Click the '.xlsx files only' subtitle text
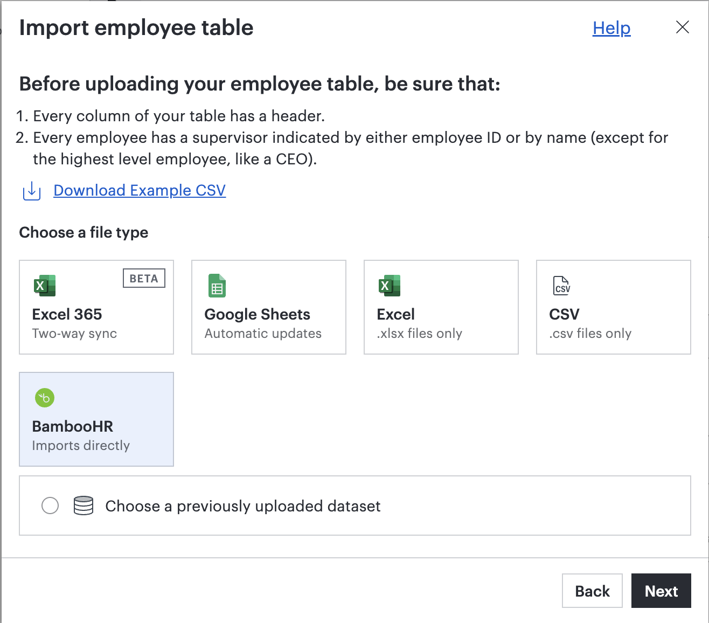This screenshot has width=709, height=623. click(420, 334)
